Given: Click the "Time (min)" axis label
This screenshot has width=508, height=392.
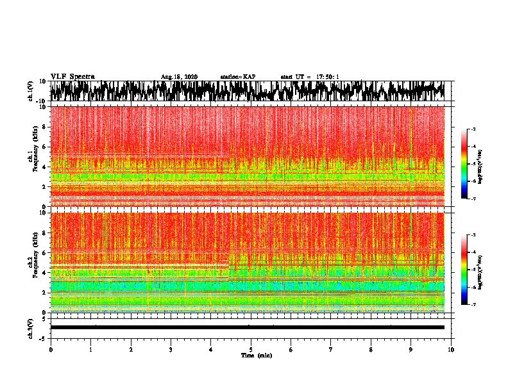Looking at the screenshot, I should click(x=257, y=355).
